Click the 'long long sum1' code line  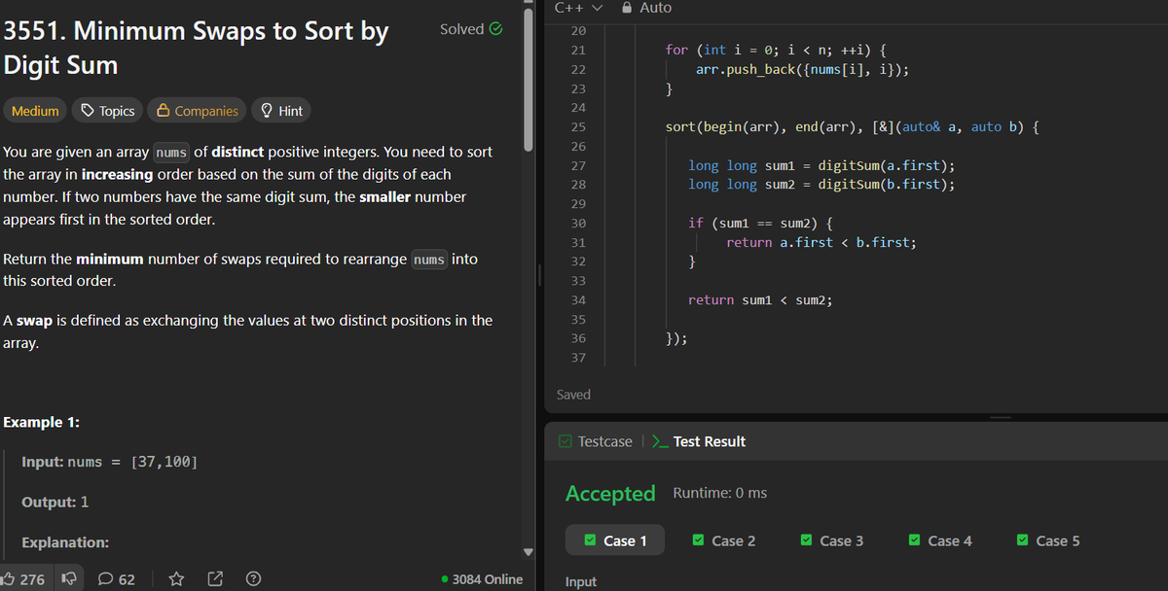[x=821, y=165]
